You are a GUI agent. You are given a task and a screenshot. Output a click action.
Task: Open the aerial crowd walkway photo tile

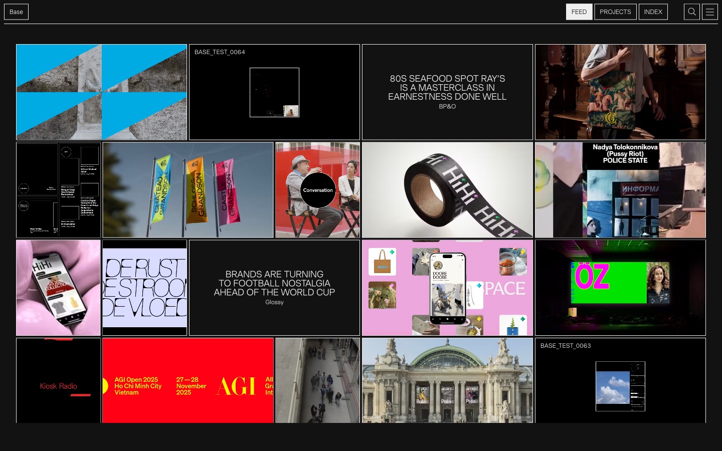coord(317,380)
